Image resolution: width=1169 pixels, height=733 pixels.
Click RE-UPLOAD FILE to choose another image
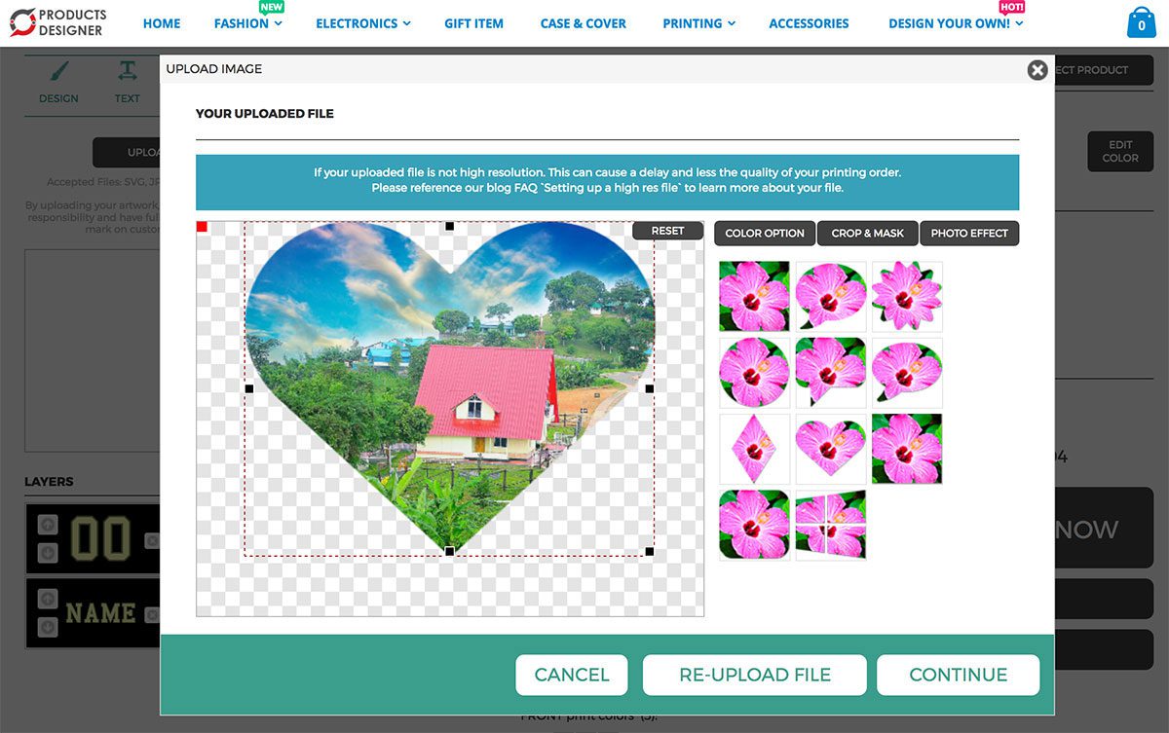click(754, 674)
